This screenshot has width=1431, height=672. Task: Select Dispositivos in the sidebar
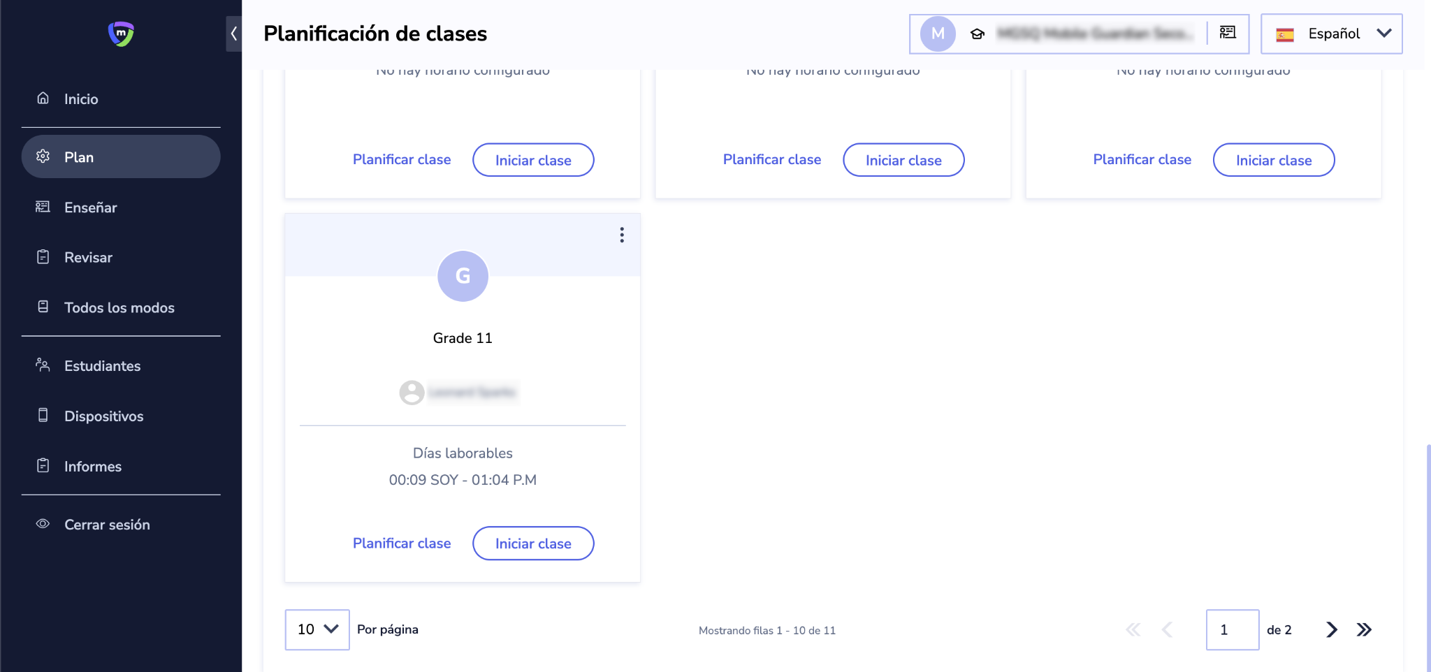(x=103, y=416)
